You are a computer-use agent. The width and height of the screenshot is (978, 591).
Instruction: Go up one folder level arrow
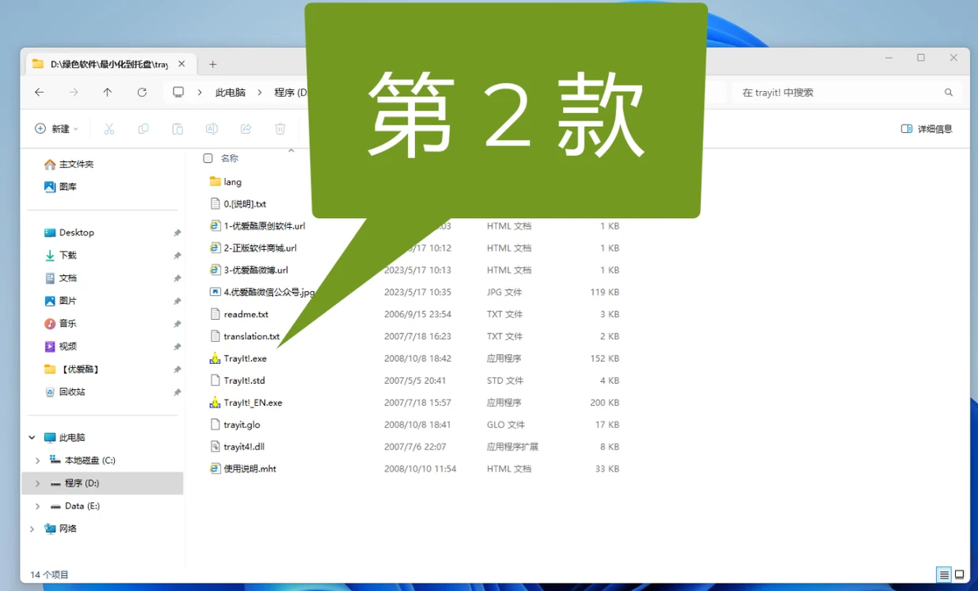[107, 93]
